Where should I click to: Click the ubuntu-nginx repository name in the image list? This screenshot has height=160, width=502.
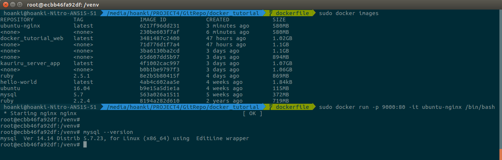[20, 26]
